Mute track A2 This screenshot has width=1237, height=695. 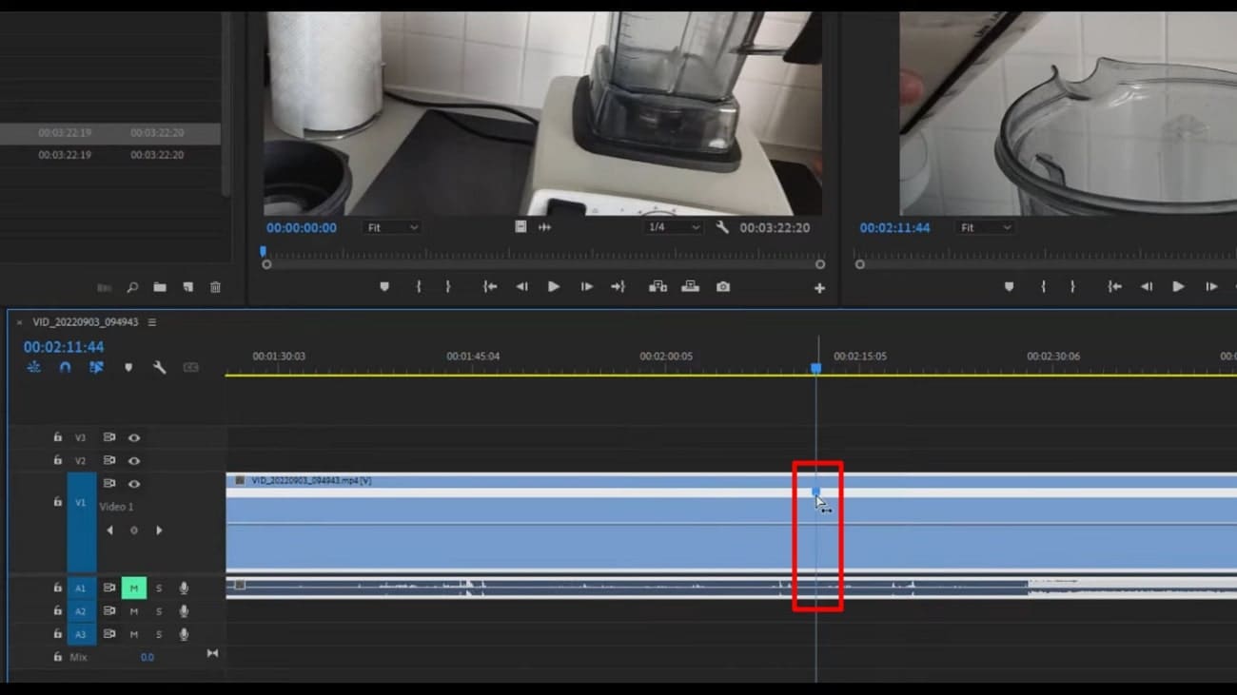[x=134, y=611]
